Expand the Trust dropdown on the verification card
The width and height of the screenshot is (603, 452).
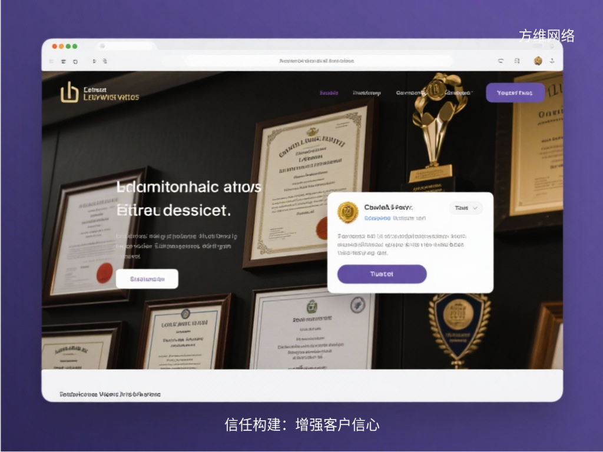tap(465, 208)
